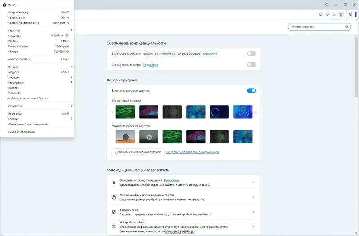
Task: Click the zoom in plus in Масштаб
Action: point(62,36)
